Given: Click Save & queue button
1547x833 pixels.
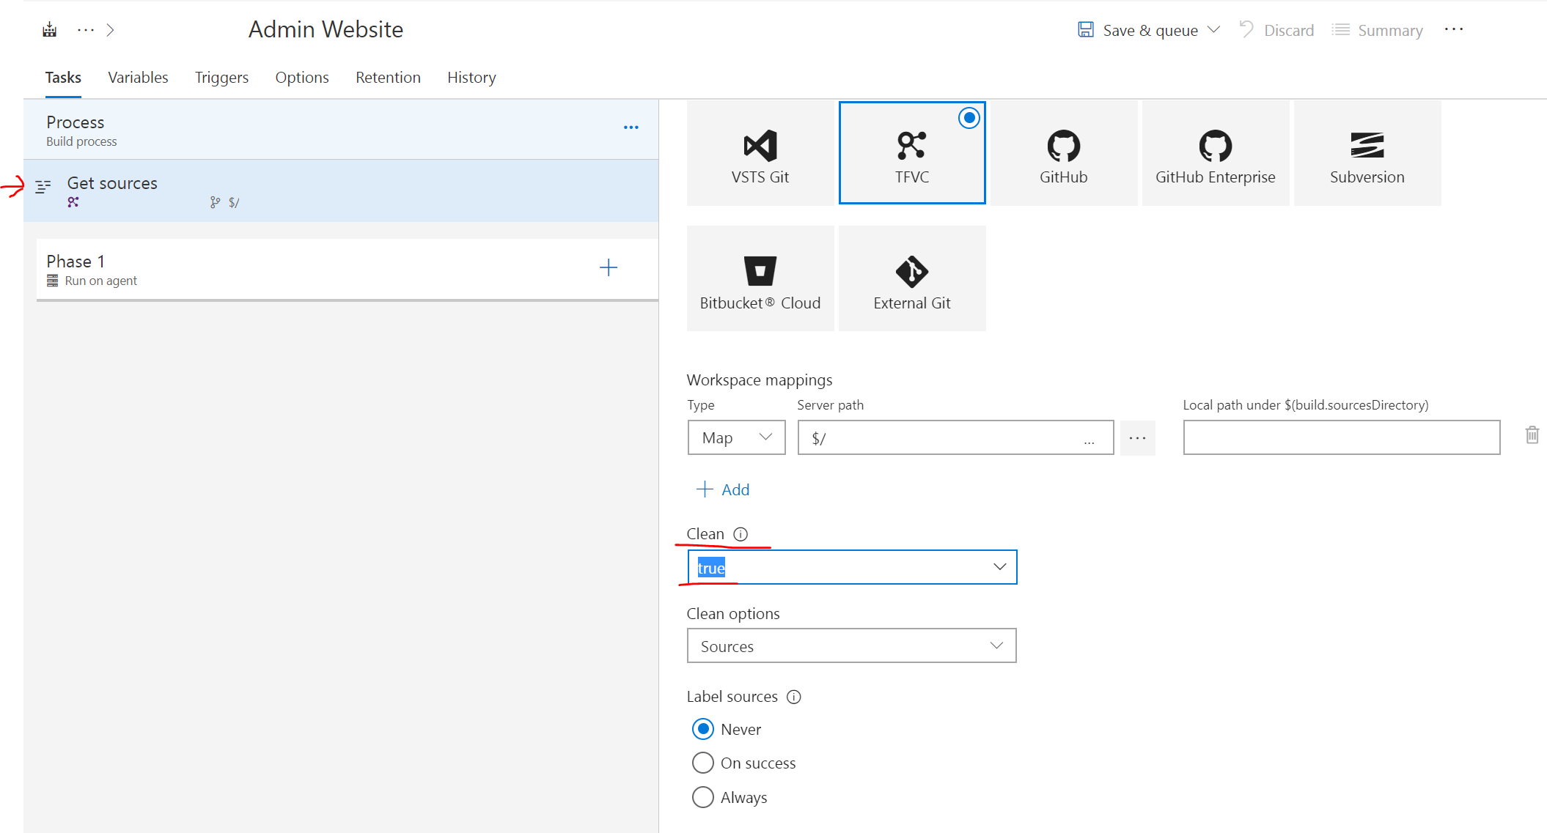Looking at the screenshot, I should (x=1139, y=31).
